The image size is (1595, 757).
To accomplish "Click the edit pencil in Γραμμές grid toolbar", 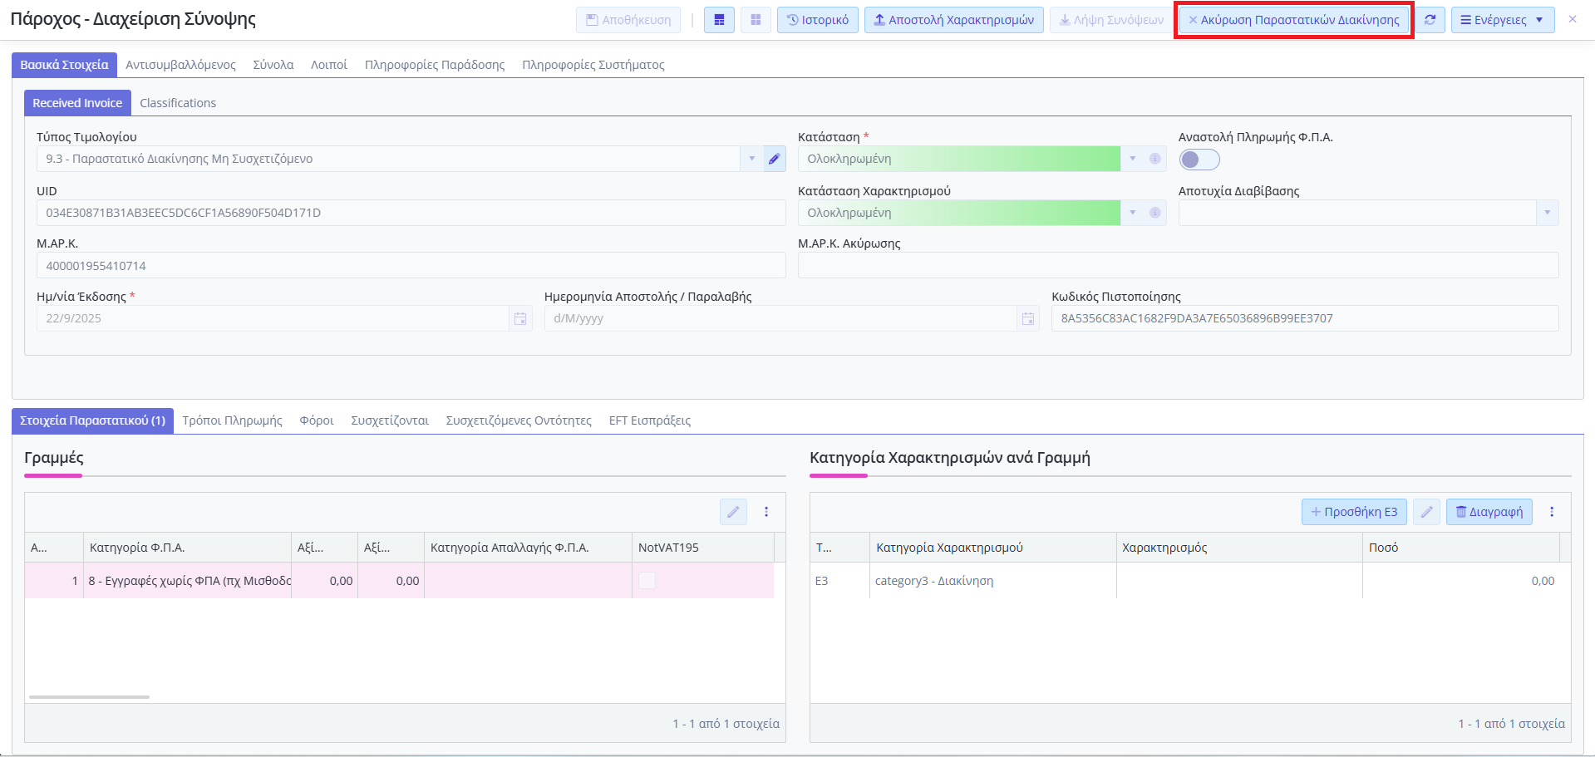I will click(733, 512).
